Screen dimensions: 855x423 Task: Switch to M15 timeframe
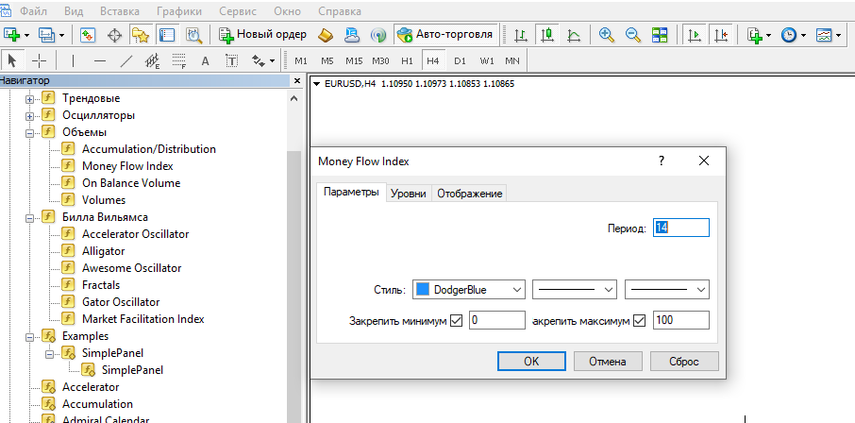[354, 60]
